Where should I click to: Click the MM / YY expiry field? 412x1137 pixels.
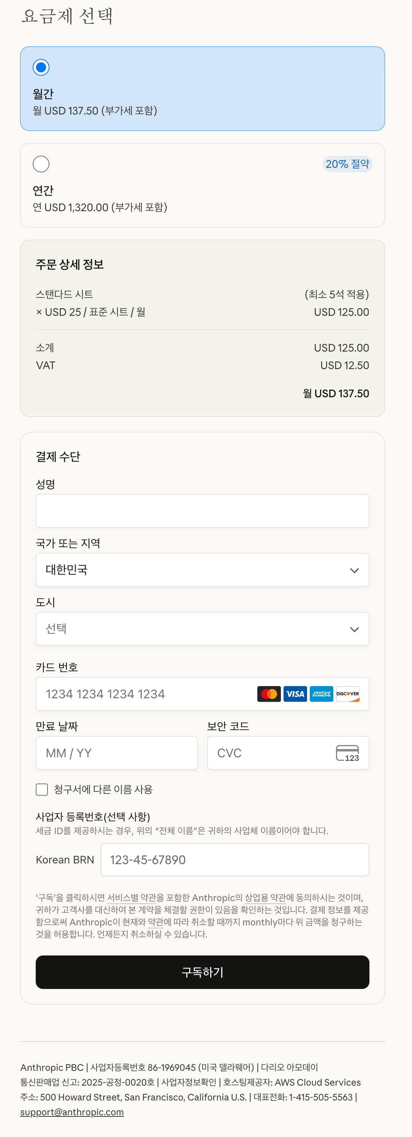tap(117, 753)
